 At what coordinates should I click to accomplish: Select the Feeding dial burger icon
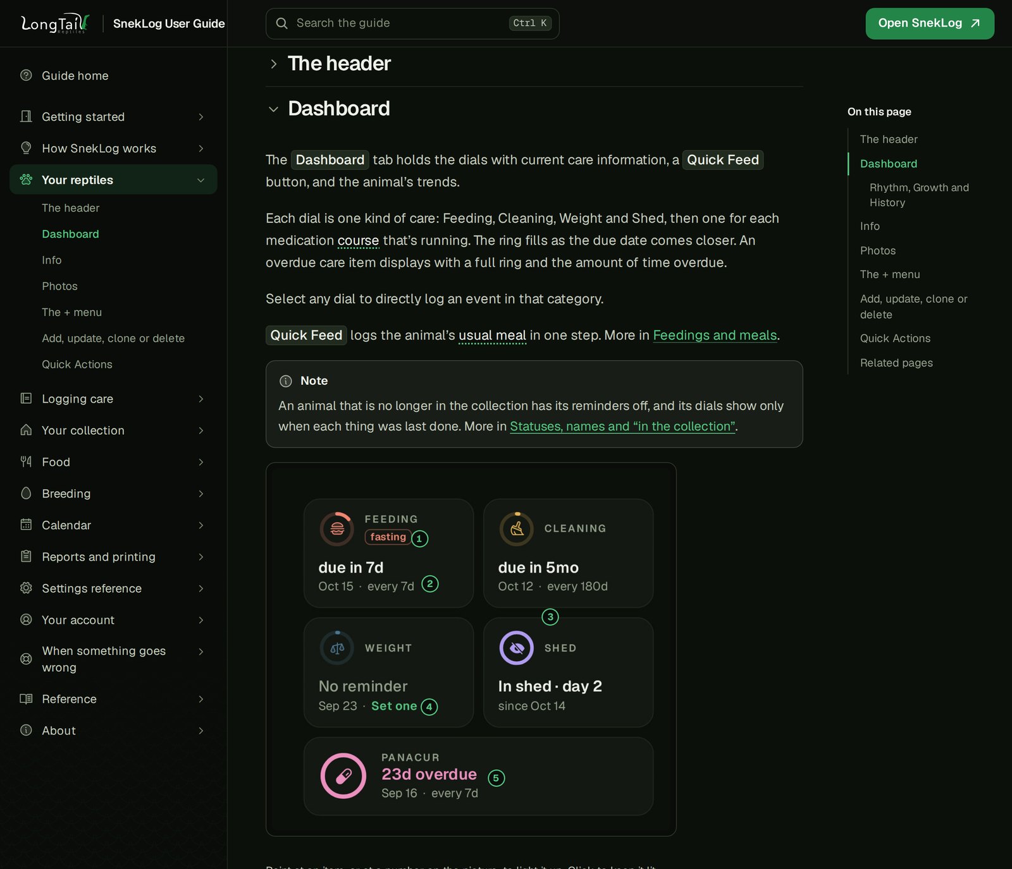(x=337, y=528)
